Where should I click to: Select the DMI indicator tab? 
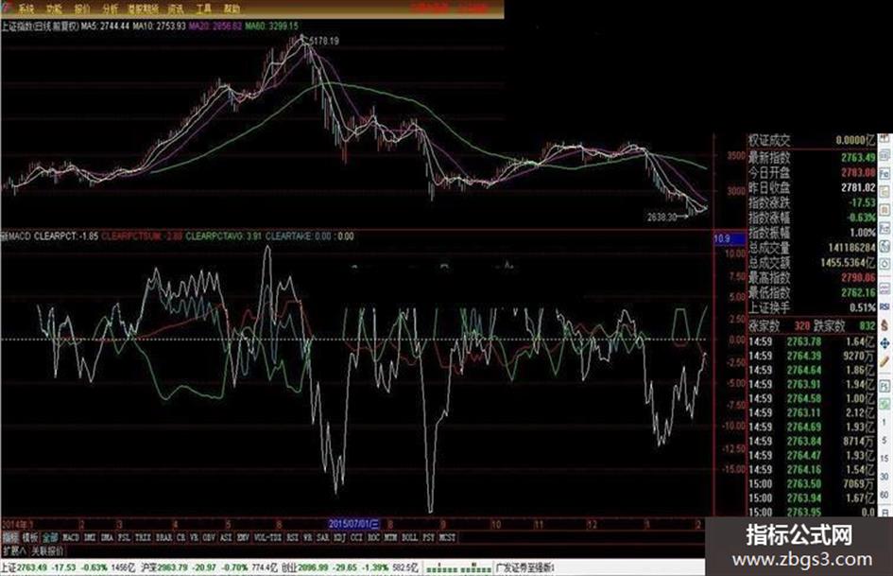90,537
